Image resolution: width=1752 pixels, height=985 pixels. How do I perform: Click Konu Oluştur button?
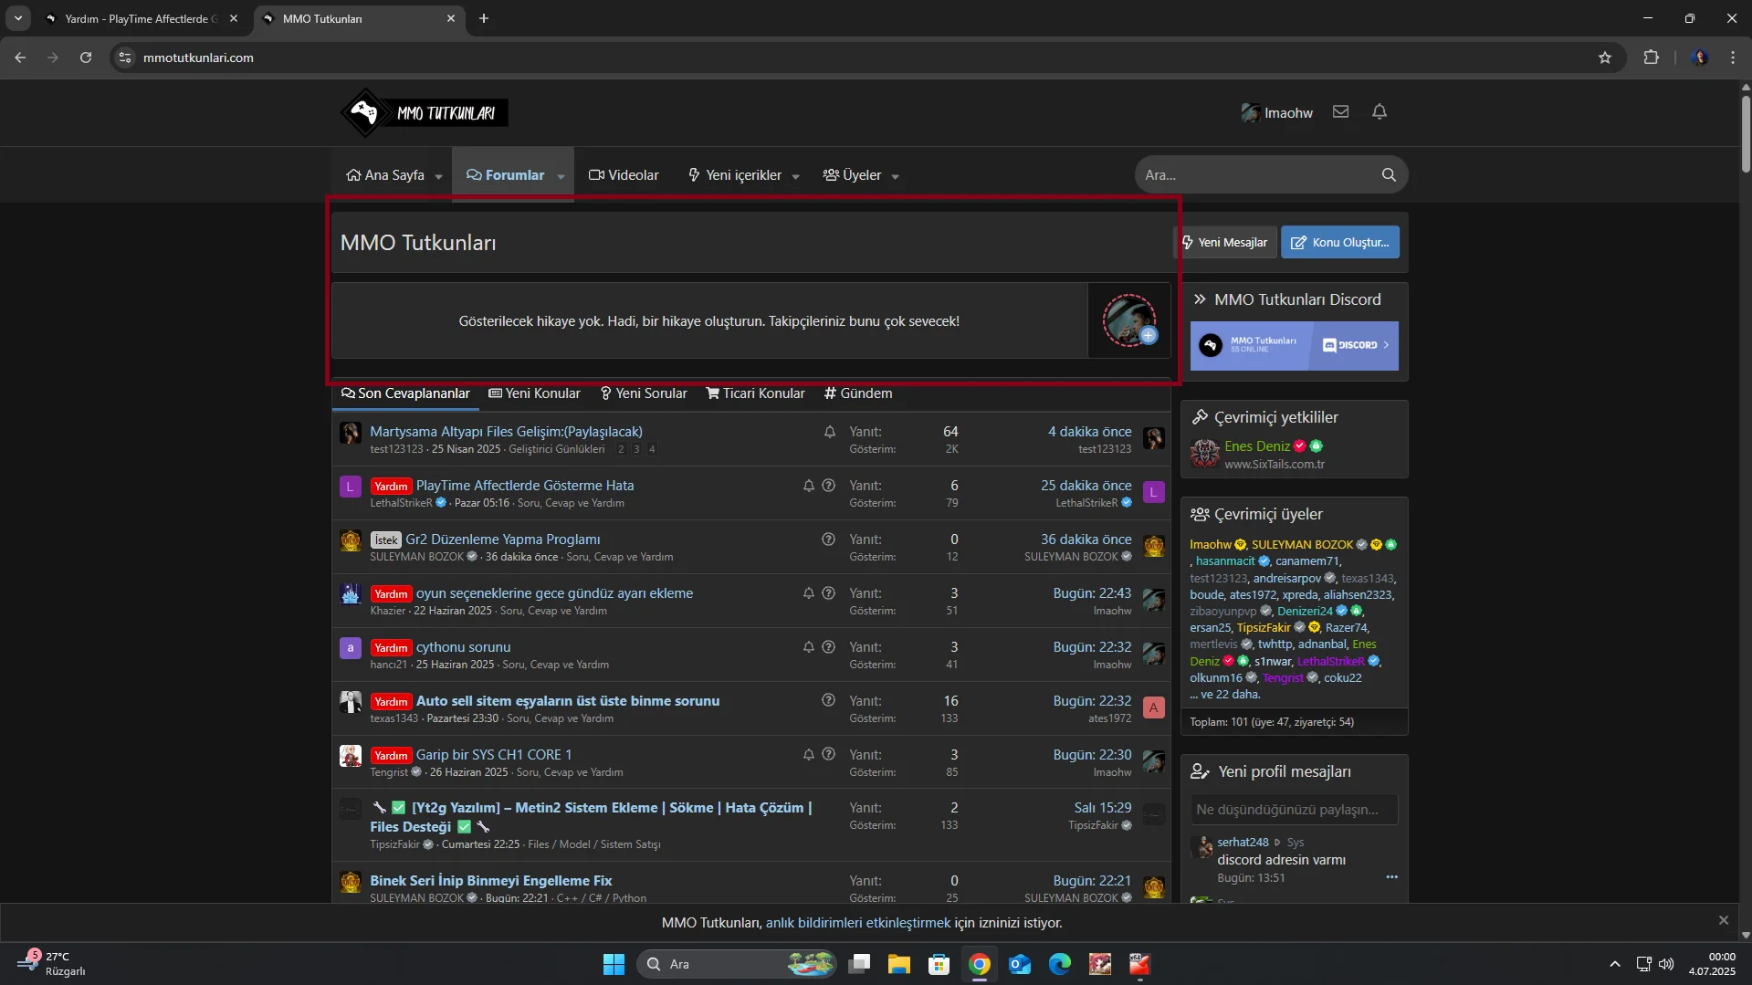[1340, 242]
